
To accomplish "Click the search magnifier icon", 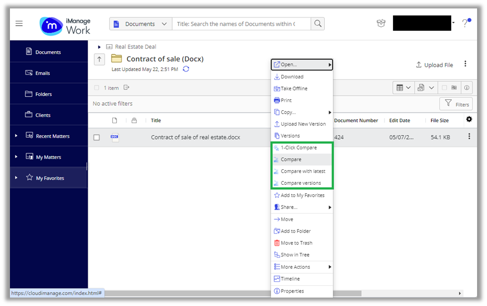I will coord(318,23).
